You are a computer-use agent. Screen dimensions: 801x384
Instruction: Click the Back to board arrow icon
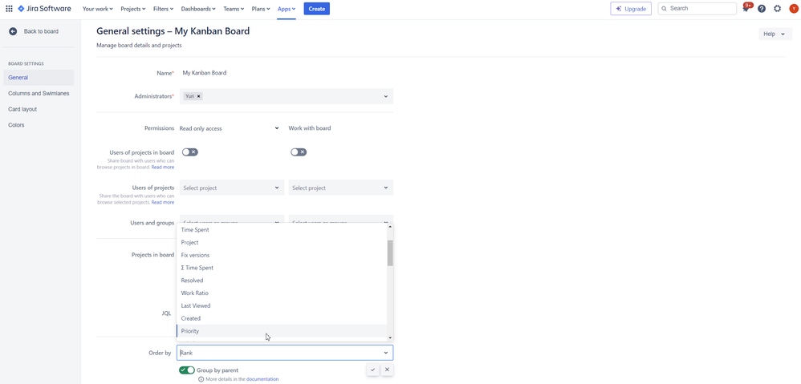13,31
